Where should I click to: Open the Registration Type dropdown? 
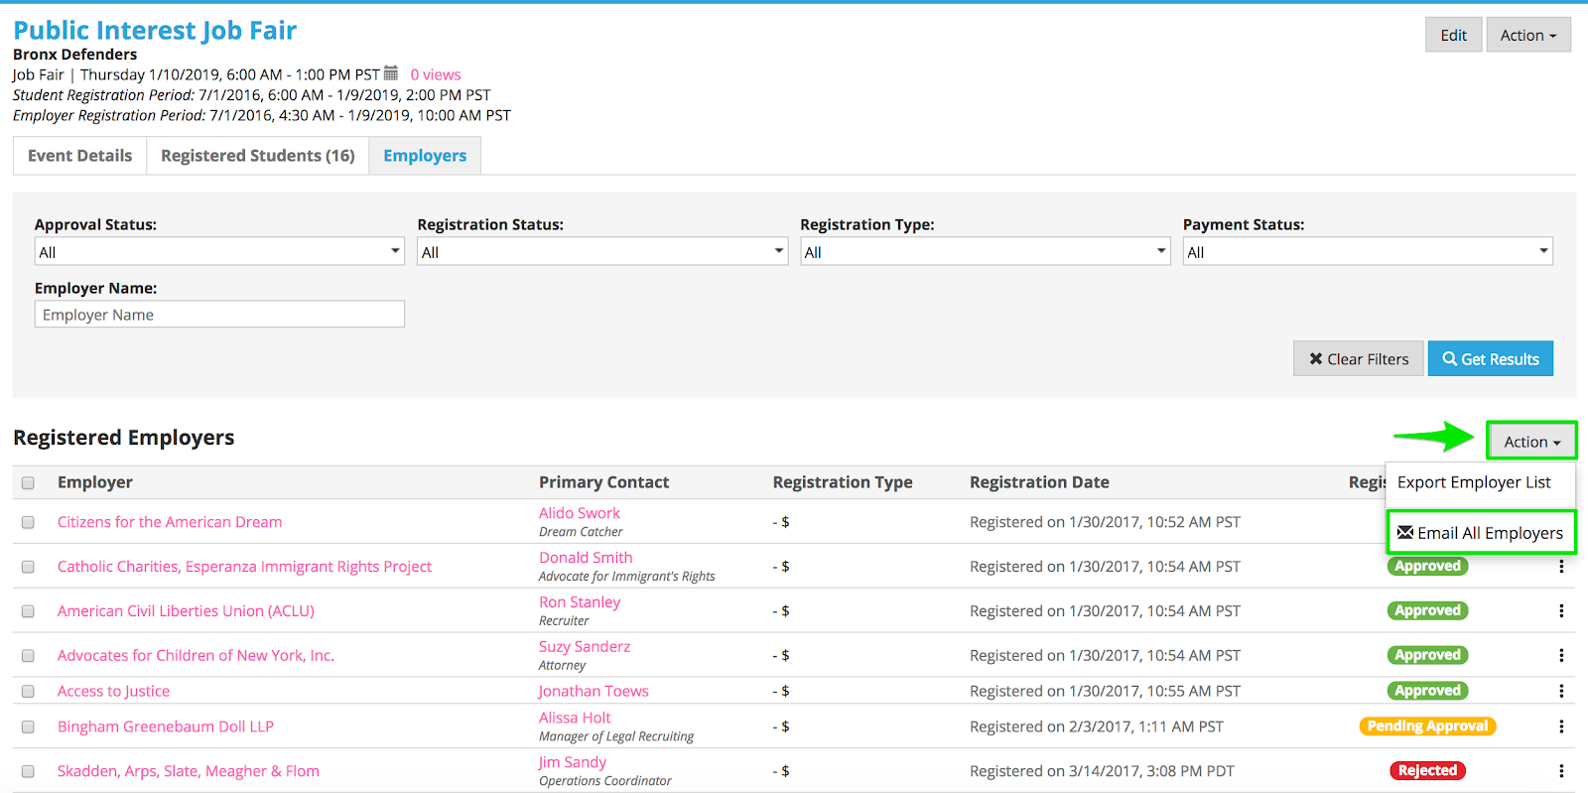(x=985, y=252)
